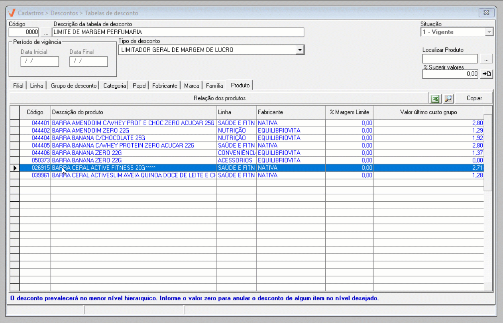The image size is (503, 323).
Task: Click Data Inicial date field
Action: 39,61
